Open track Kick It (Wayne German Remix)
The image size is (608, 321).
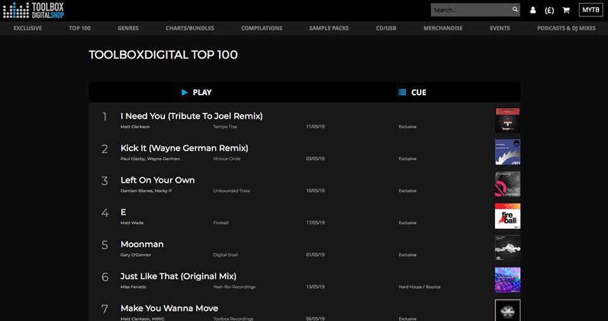click(184, 148)
